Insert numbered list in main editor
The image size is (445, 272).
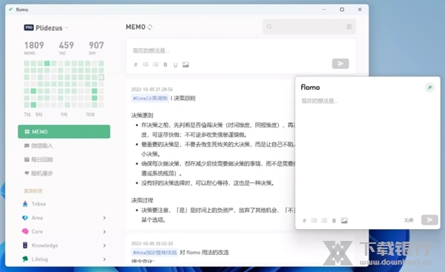[x=156, y=64]
